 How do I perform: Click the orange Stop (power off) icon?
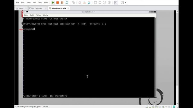[x=58, y=3]
